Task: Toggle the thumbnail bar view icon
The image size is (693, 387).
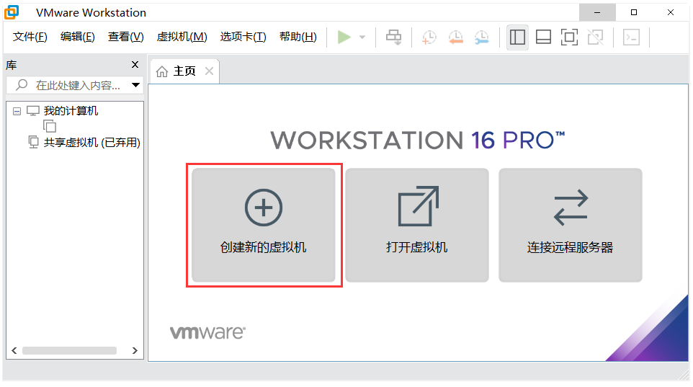Action: coord(543,37)
